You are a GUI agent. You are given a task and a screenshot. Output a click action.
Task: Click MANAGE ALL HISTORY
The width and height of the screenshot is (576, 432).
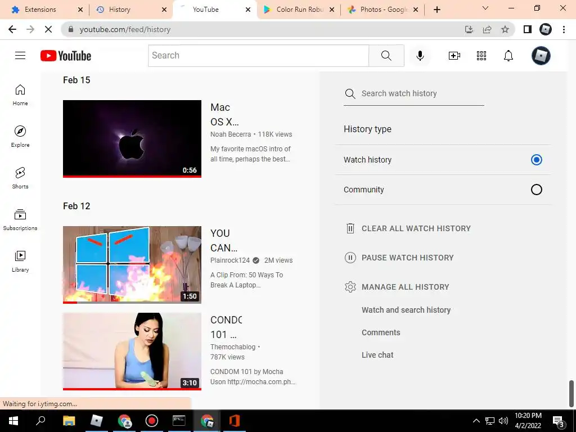tap(406, 287)
